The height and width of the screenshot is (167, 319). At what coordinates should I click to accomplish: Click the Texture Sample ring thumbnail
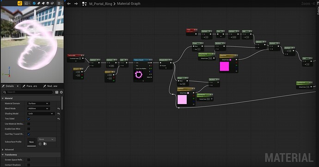click(139, 75)
